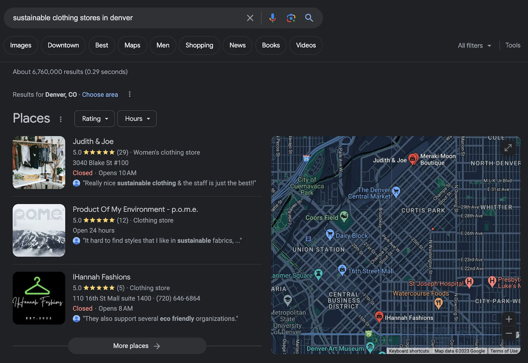This screenshot has height=363, width=528.
Task: Start voice search with the microphone icon
Action: pyautogui.click(x=272, y=18)
